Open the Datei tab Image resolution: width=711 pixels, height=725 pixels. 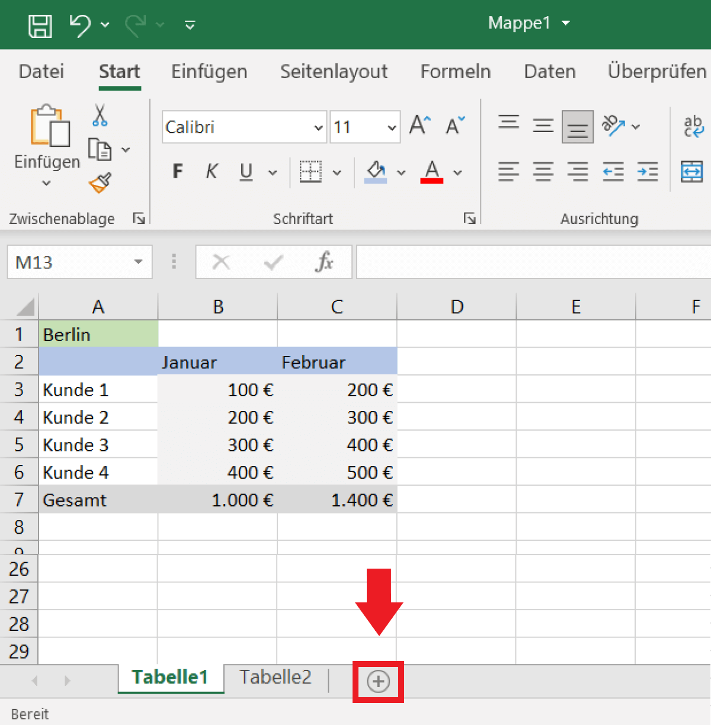pyautogui.click(x=41, y=72)
